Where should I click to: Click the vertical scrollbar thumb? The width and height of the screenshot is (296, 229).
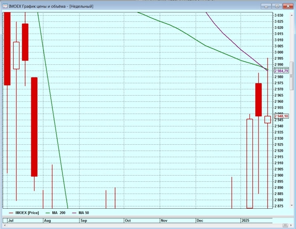292,76
